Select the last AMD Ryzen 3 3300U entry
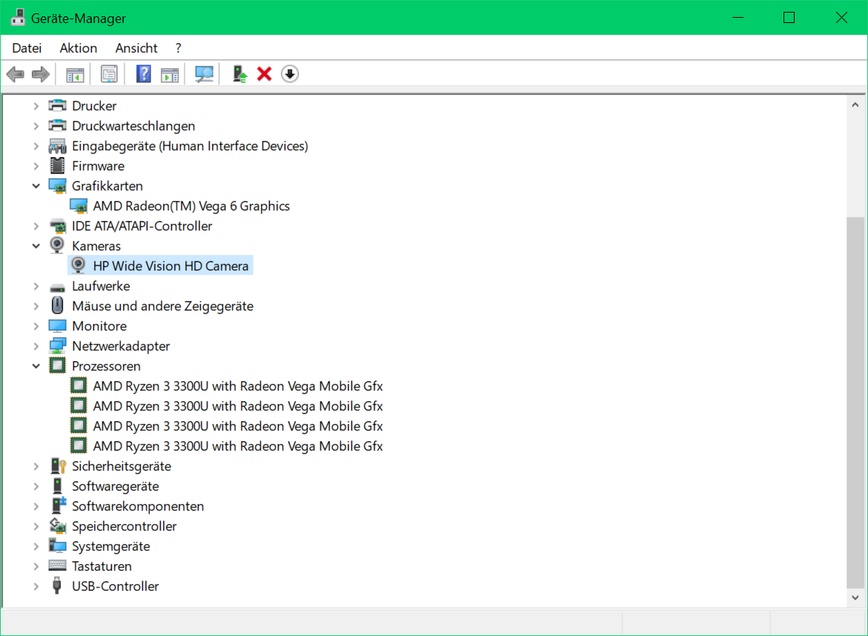The image size is (868, 636). [237, 446]
